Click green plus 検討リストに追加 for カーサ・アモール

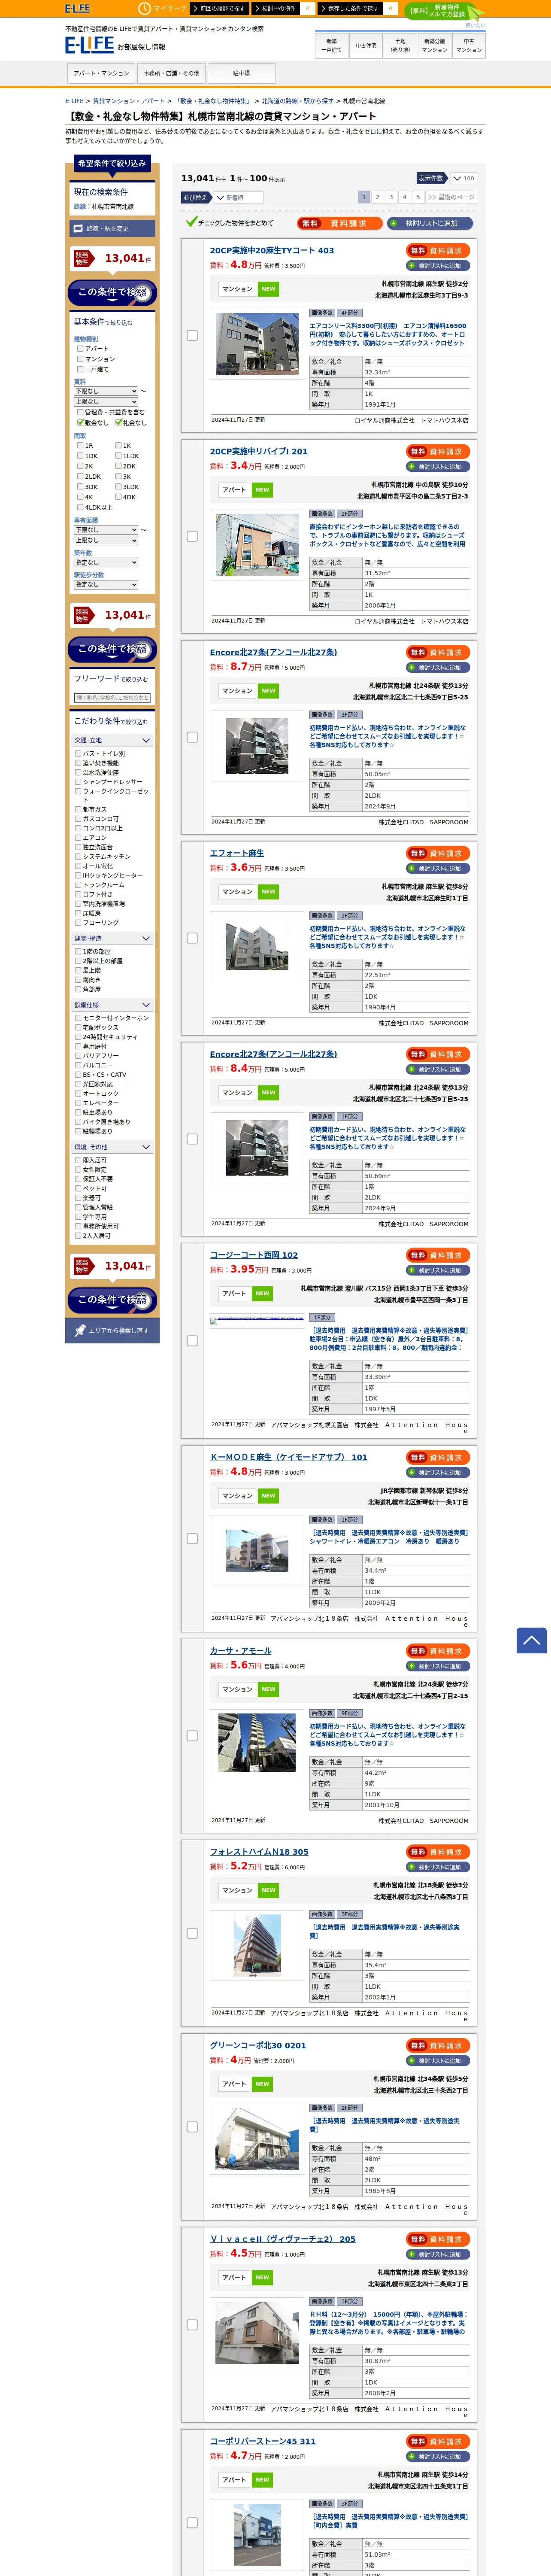click(x=438, y=1666)
